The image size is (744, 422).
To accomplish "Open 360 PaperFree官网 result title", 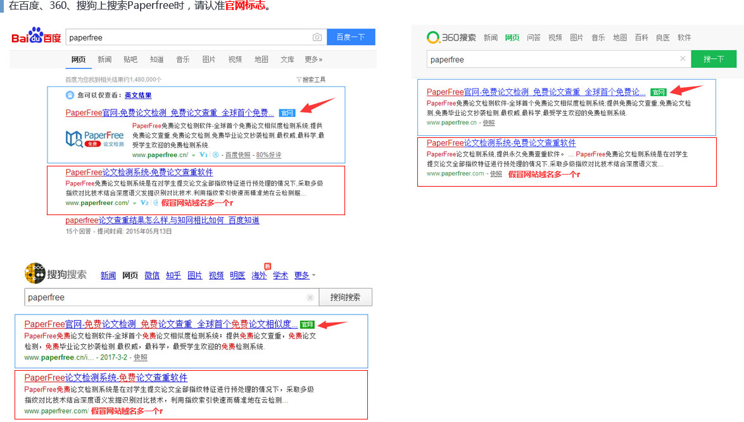I will pos(536,92).
